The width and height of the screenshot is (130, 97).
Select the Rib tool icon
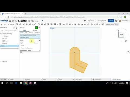click(45, 24)
